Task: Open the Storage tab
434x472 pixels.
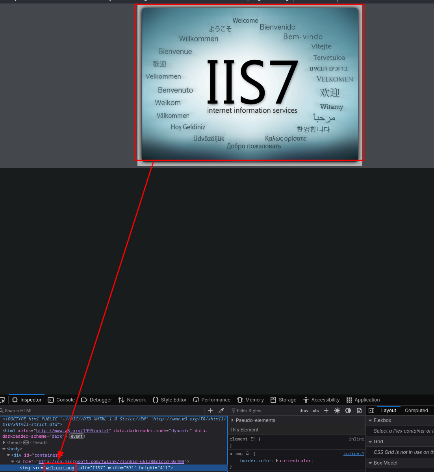Action: pos(284,400)
